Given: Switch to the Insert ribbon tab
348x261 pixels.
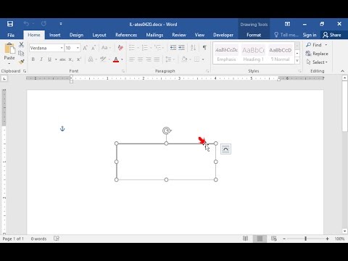Looking at the screenshot, I should coord(55,35).
